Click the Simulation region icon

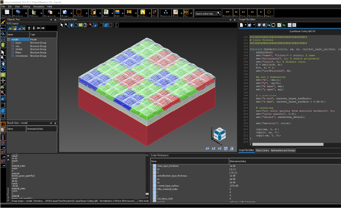79,13
